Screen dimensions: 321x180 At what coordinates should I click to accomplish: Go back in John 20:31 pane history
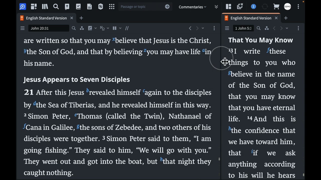click(x=190, y=28)
